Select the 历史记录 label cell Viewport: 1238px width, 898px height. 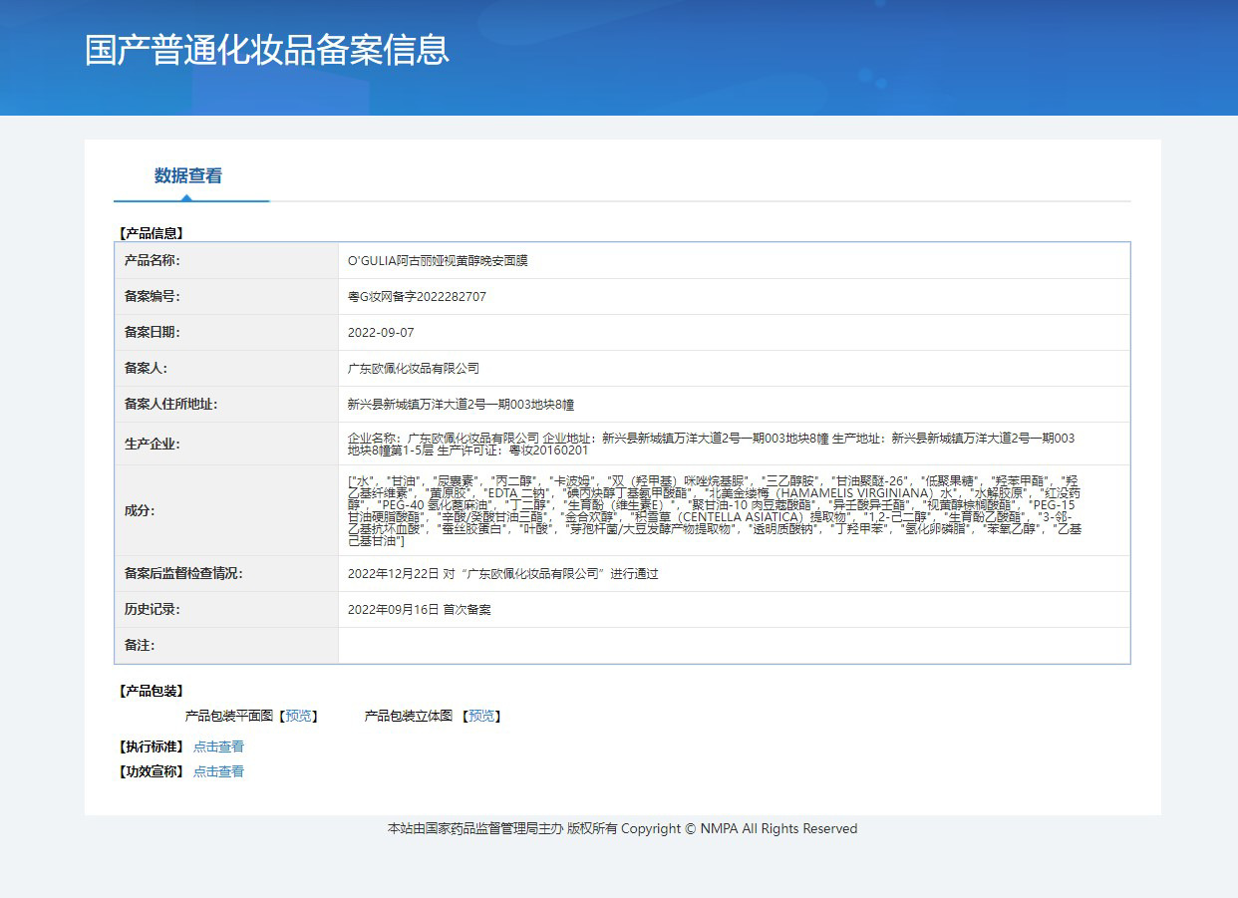click(x=226, y=610)
